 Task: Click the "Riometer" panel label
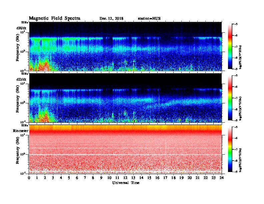[x=21, y=131]
